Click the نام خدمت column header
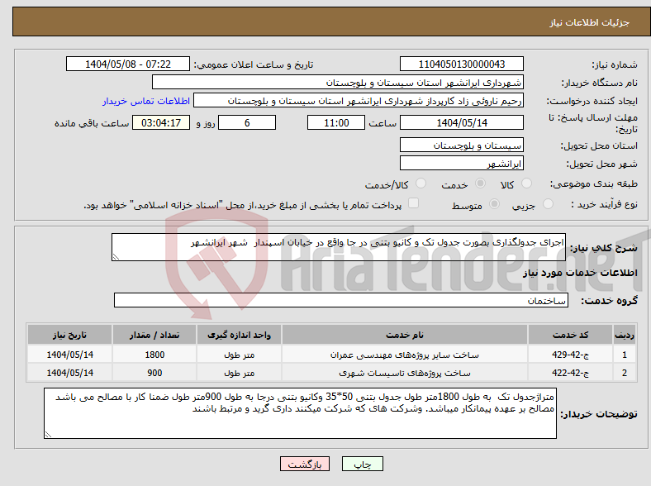651x486 pixels. point(405,335)
